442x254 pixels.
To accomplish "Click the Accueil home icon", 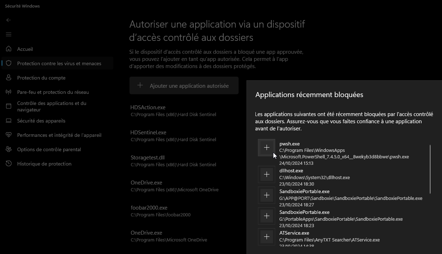I will (x=9, y=49).
